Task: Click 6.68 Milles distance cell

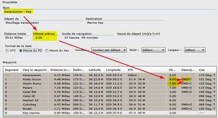Action: (x=62, y=84)
